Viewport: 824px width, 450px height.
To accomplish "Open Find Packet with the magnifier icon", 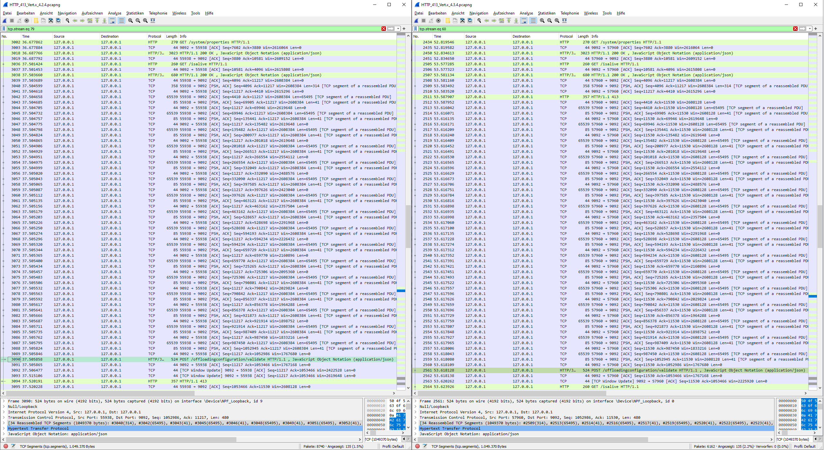I will click(67, 20).
